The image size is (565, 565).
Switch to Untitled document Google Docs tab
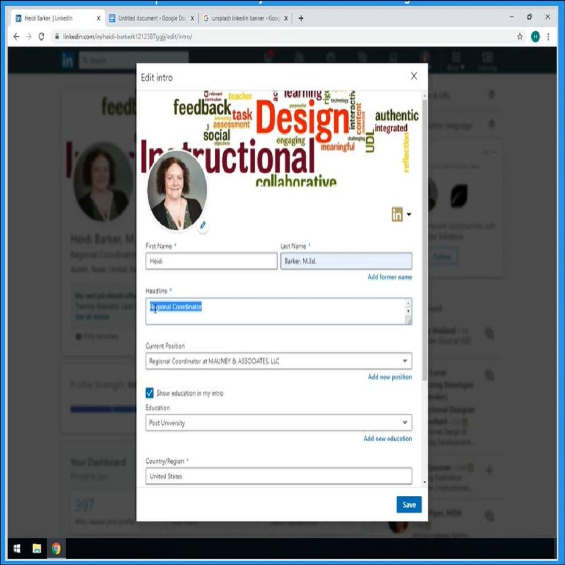coord(151,18)
